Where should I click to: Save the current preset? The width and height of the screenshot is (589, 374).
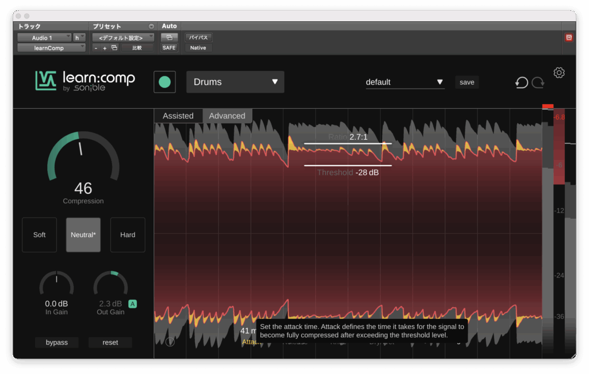tap(466, 82)
